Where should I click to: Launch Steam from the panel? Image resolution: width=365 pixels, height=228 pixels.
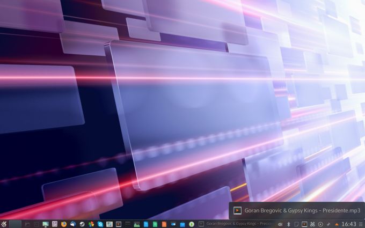[82, 224]
